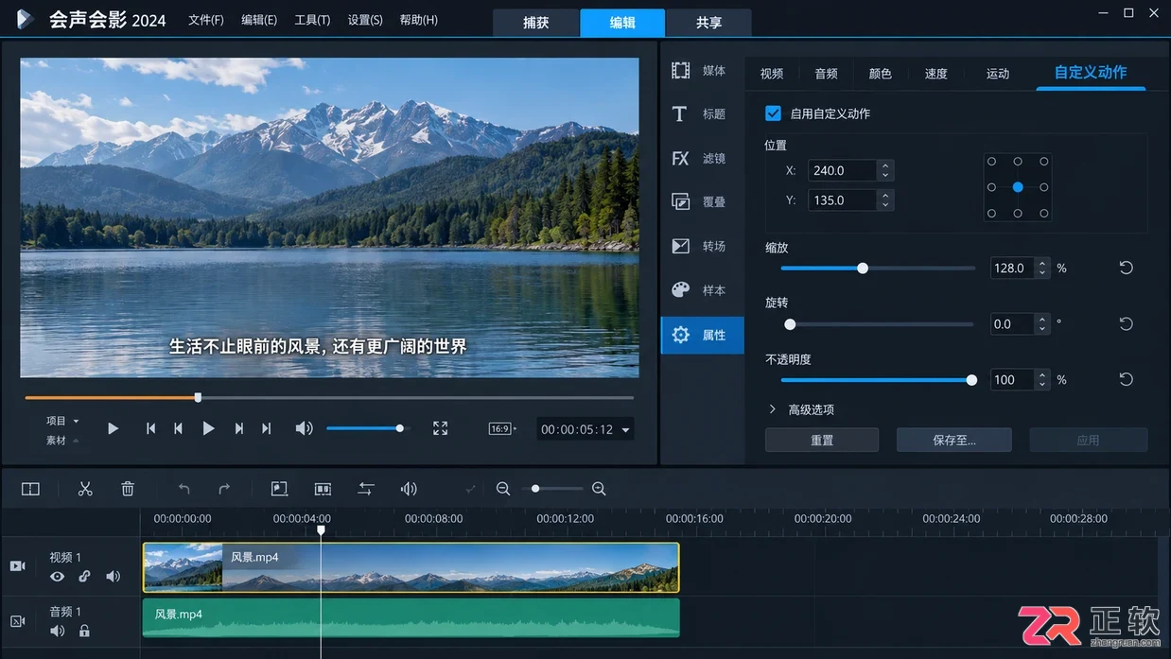The image size is (1171, 659).
Task: Click the zoom out magnifier on timeline
Action: [503, 489]
